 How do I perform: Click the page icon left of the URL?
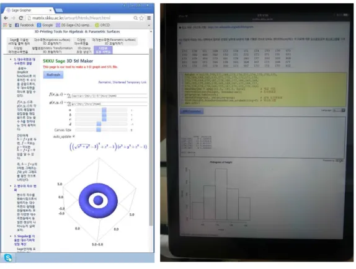click(29, 18)
